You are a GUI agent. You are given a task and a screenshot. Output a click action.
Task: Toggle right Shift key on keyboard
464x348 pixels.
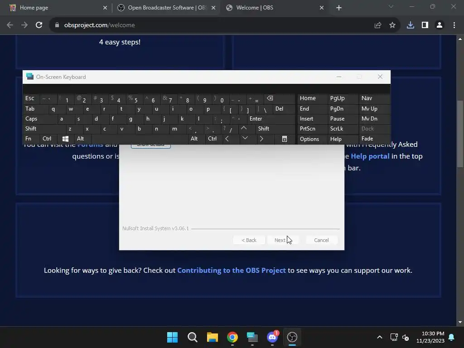(275, 128)
